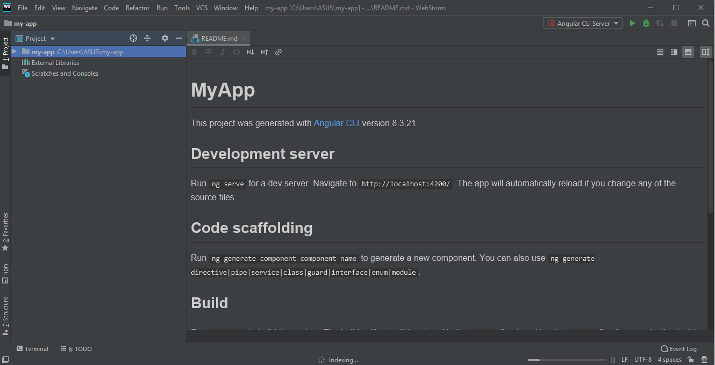Insert code span with angle brackets icon
This screenshot has height=365, width=715.
click(237, 52)
